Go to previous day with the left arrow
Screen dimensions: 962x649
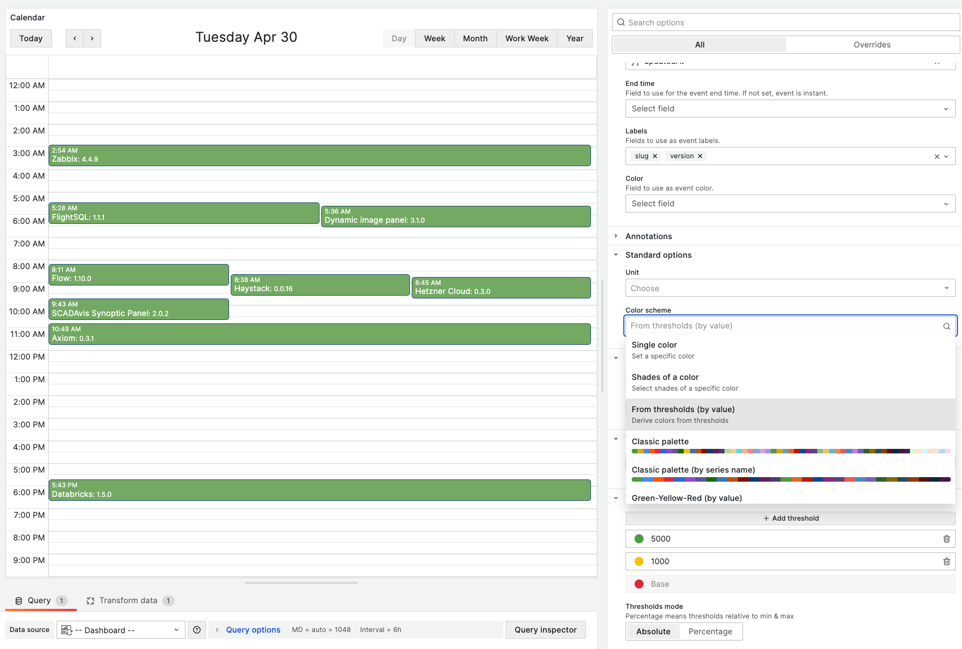click(x=74, y=38)
